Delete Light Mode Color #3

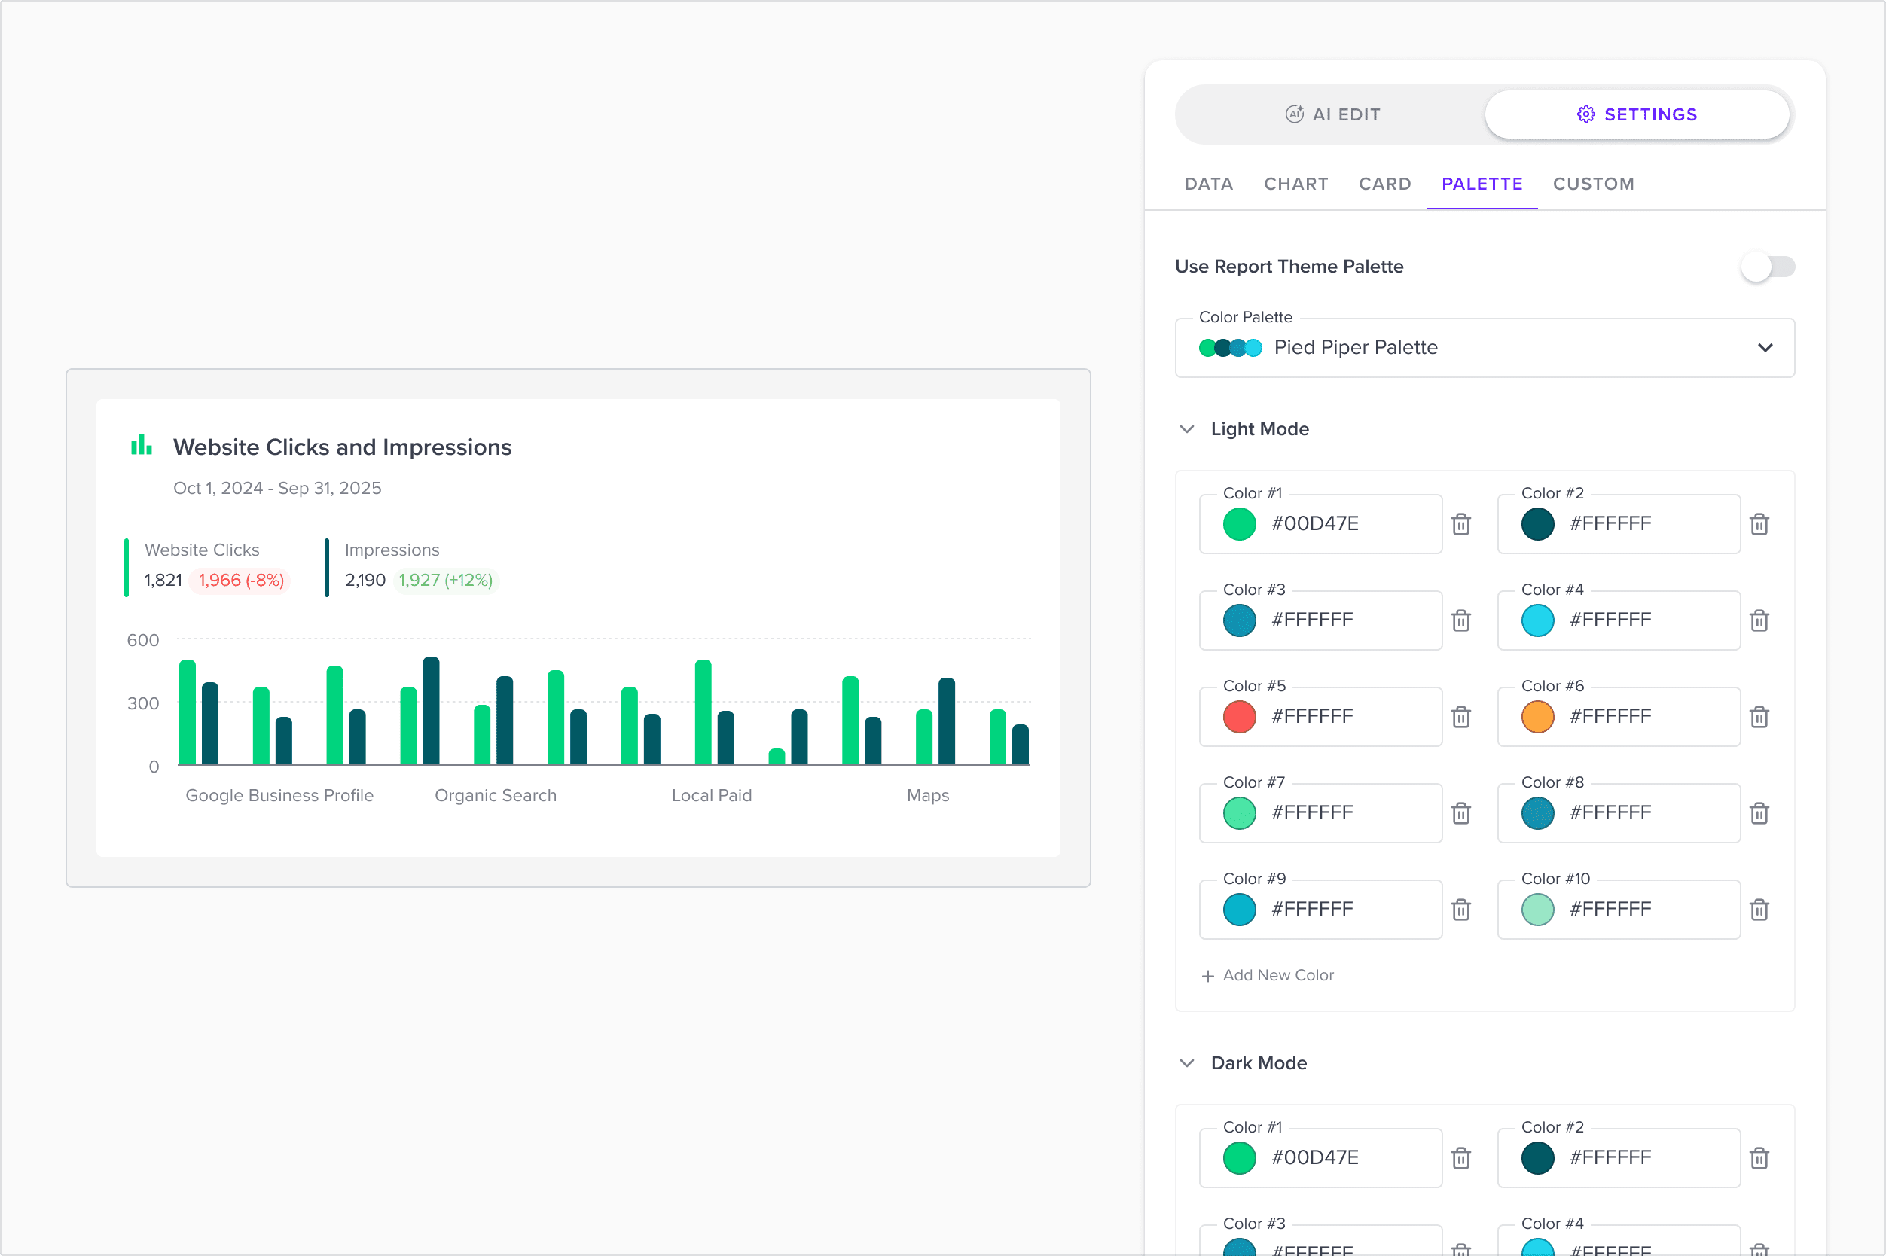coord(1460,620)
